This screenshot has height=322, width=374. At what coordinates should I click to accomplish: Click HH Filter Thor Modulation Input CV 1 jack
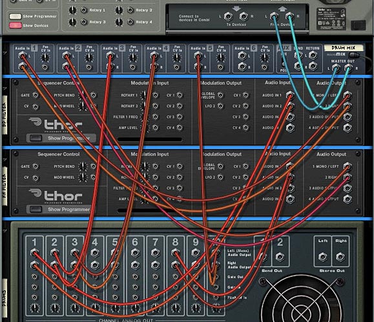tap(180, 166)
